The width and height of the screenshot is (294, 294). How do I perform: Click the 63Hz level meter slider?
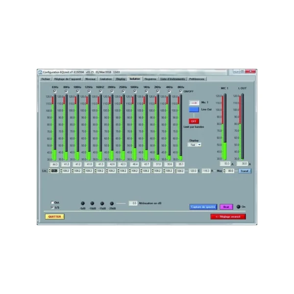tap(54, 127)
